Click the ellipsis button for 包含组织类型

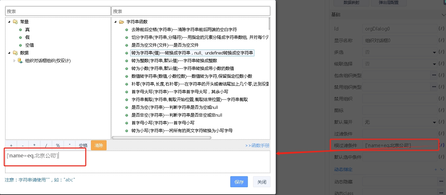pos(434,75)
